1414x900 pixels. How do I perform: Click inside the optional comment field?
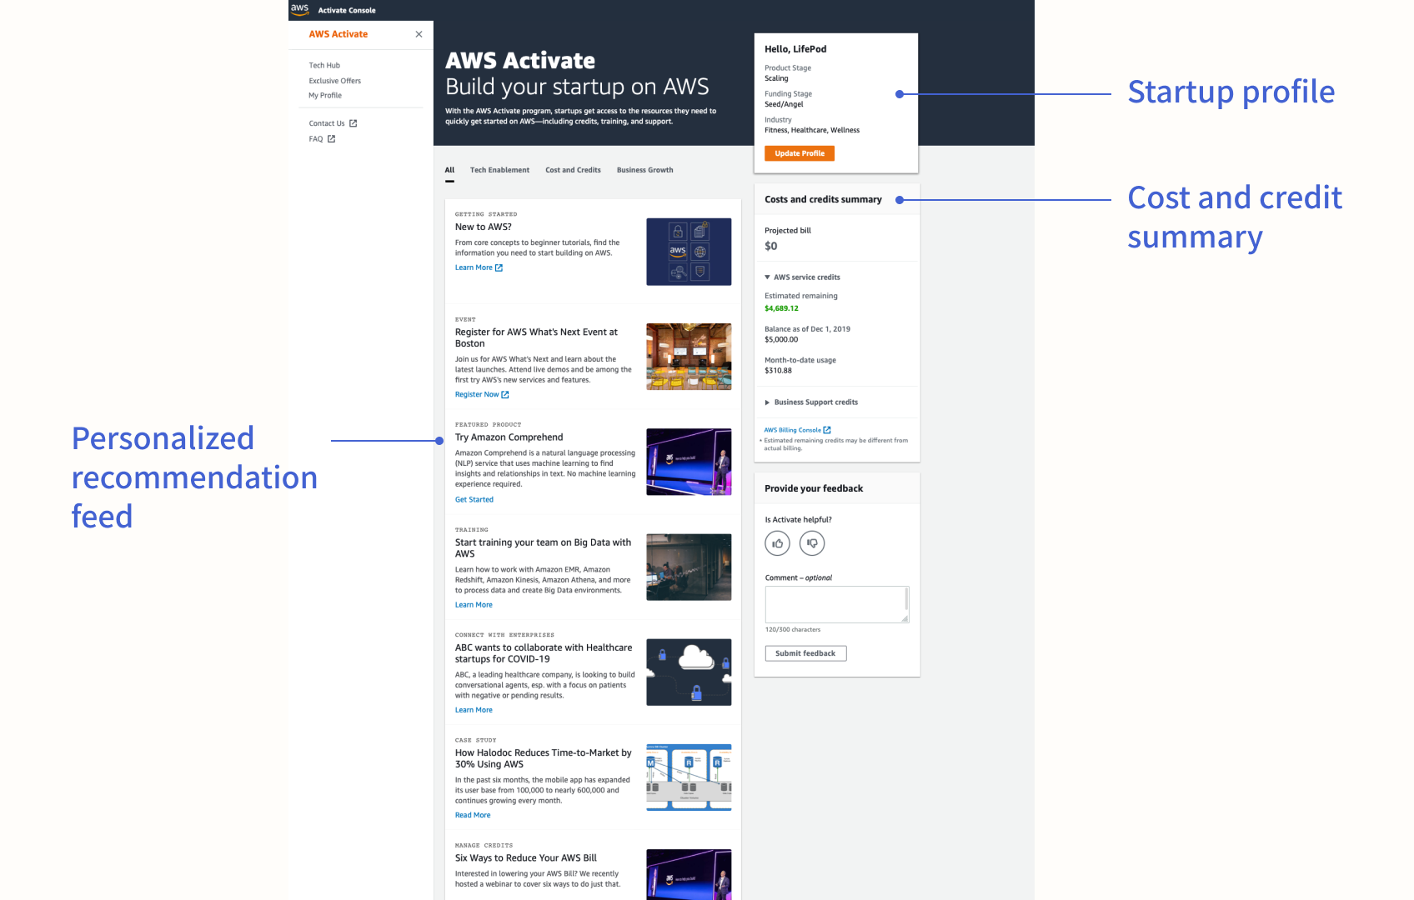click(x=836, y=603)
